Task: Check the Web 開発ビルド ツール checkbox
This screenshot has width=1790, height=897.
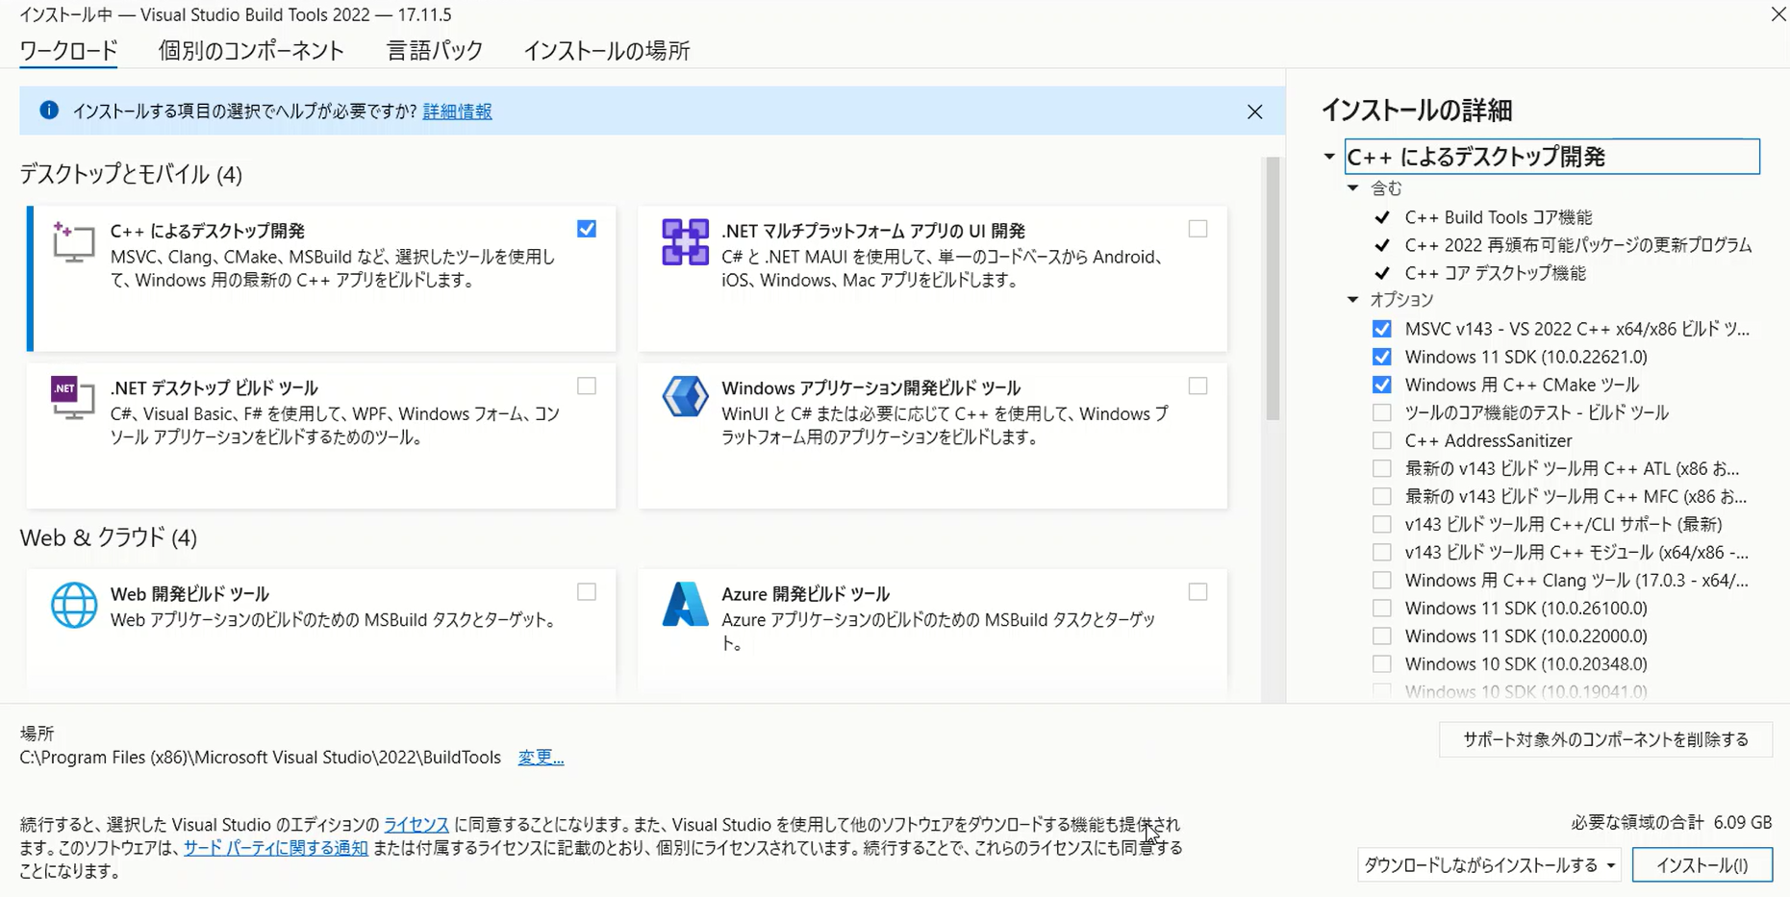Action: pyautogui.click(x=587, y=592)
